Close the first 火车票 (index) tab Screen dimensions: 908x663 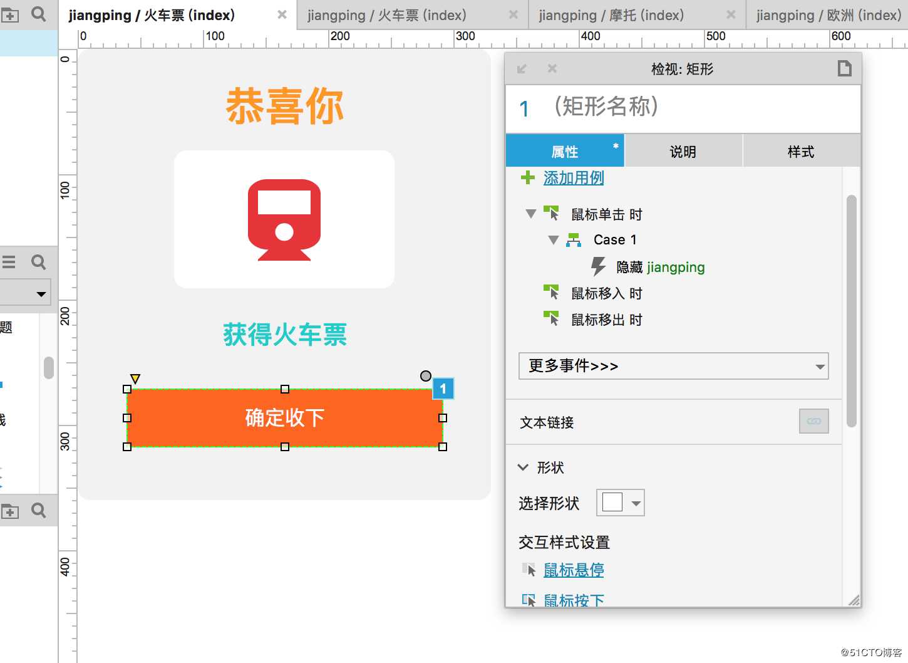coord(282,14)
